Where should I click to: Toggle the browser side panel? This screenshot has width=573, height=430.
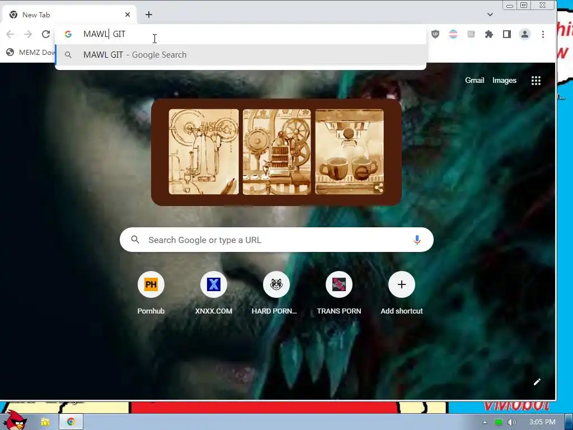(507, 34)
